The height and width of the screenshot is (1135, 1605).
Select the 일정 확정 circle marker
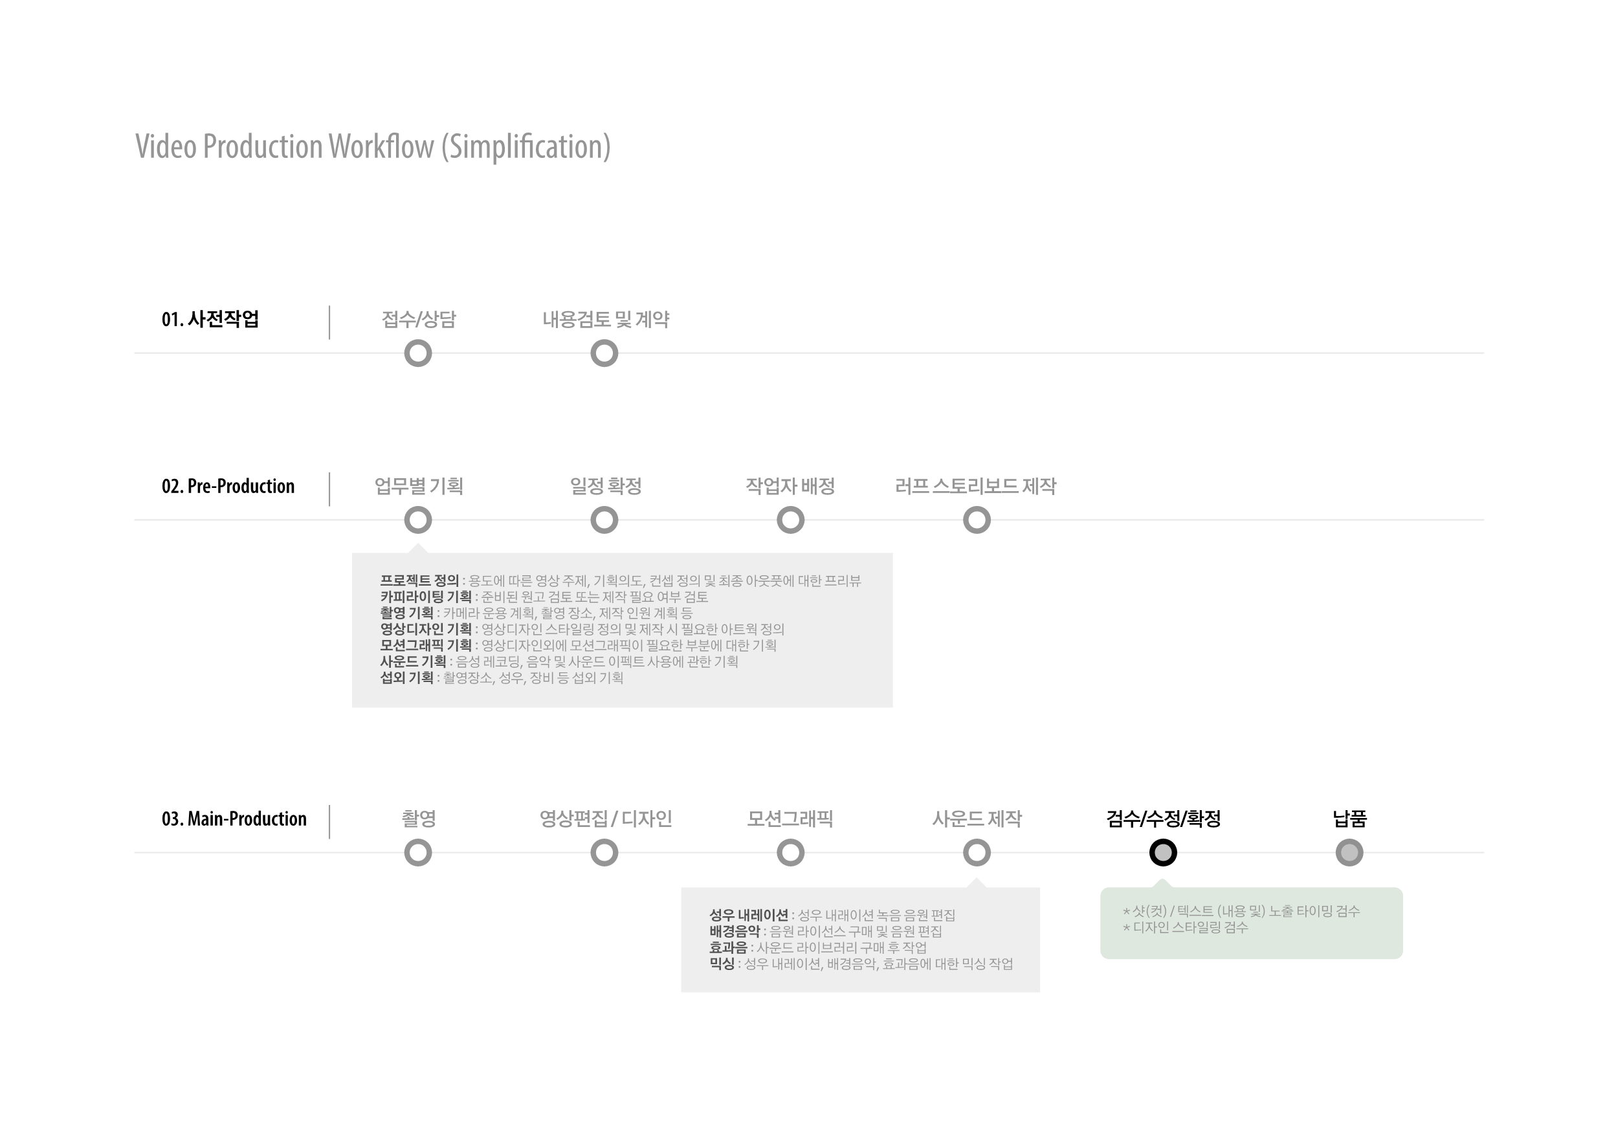604,520
